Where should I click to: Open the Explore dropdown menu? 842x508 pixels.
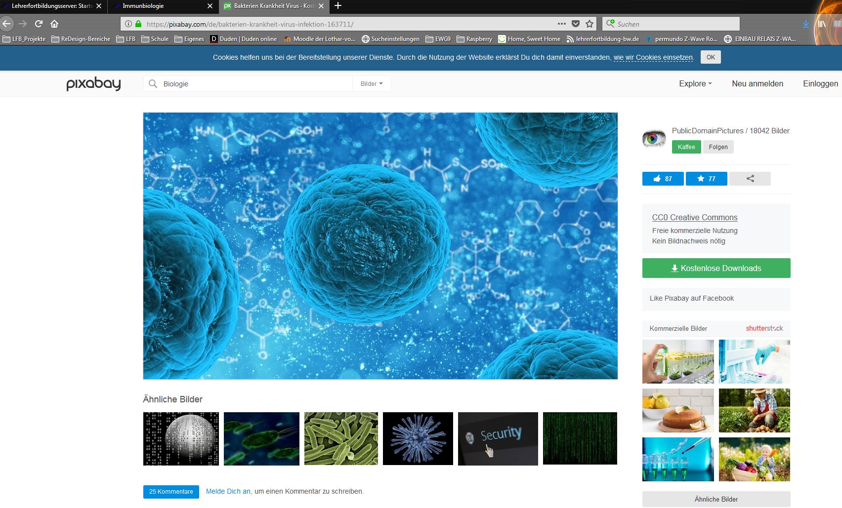pyautogui.click(x=695, y=84)
